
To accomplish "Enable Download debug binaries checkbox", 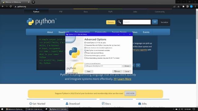I will 85,58.
